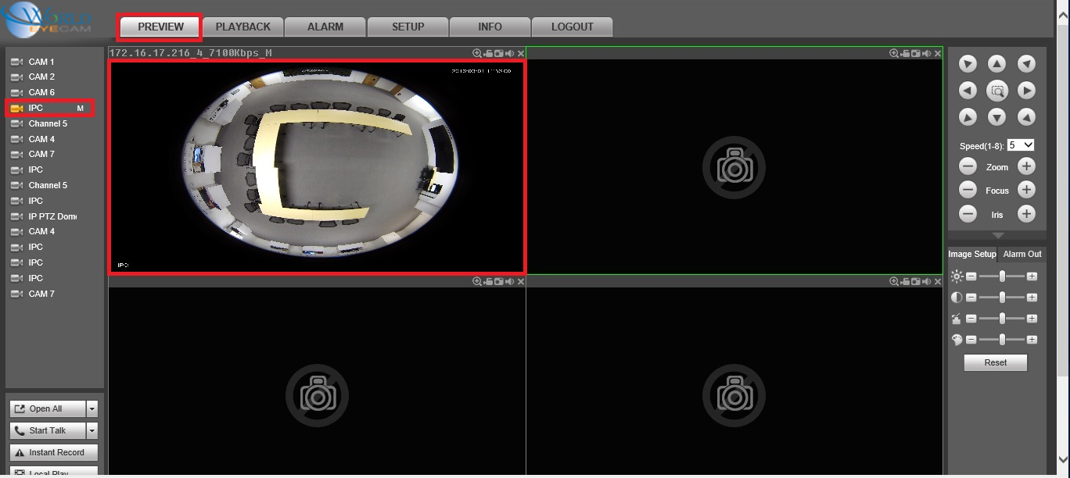Select the Image Setup tab
1070x478 pixels.
[972, 254]
